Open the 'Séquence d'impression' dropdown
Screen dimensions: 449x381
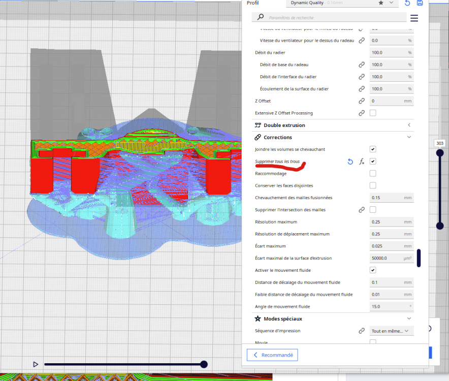(391, 331)
